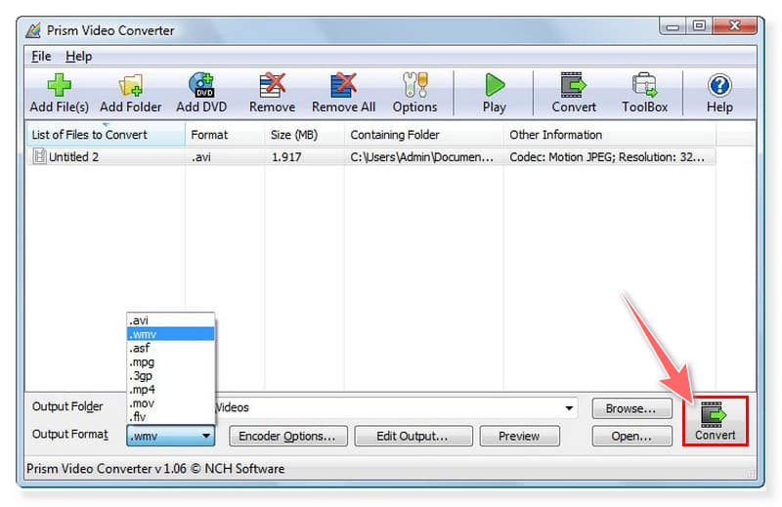Screen dimensions: 782x507
Task: Click the Add File(s) toolbar icon
Action: [59, 93]
